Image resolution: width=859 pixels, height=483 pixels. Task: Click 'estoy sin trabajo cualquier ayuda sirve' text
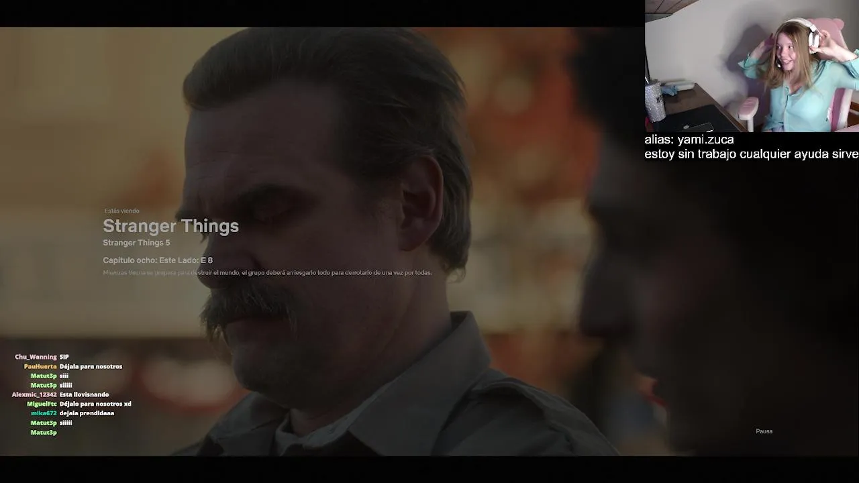point(752,154)
